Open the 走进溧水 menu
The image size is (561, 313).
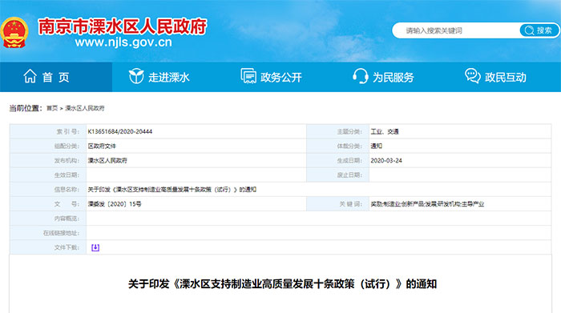pos(168,77)
